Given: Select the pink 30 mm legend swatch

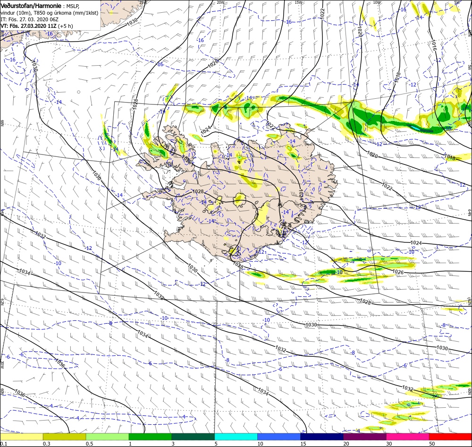Looking at the screenshot, I should click(x=408, y=437).
